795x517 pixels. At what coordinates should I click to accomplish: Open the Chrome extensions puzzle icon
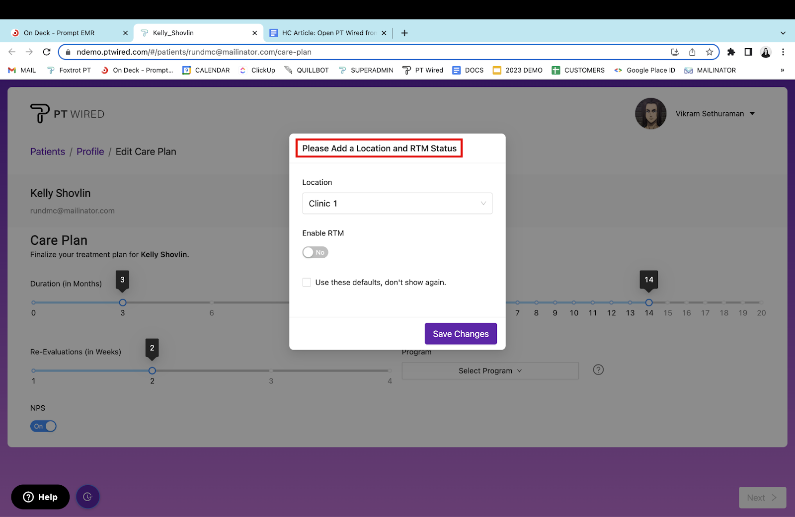731,52
